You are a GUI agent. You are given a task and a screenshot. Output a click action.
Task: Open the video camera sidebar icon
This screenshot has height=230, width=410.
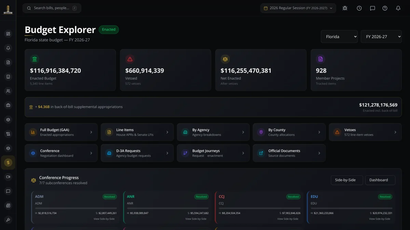[8, 177]
